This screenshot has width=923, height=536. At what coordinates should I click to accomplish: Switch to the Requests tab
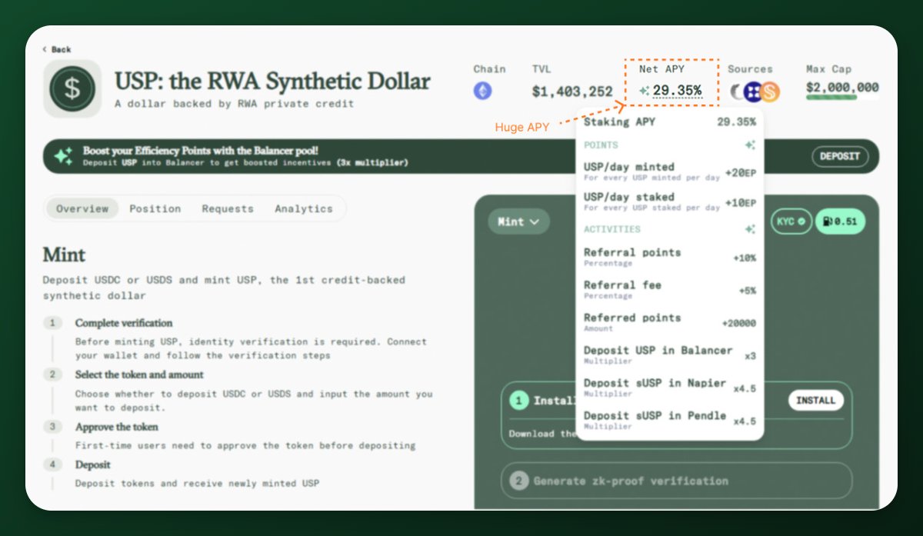(228, 208)
